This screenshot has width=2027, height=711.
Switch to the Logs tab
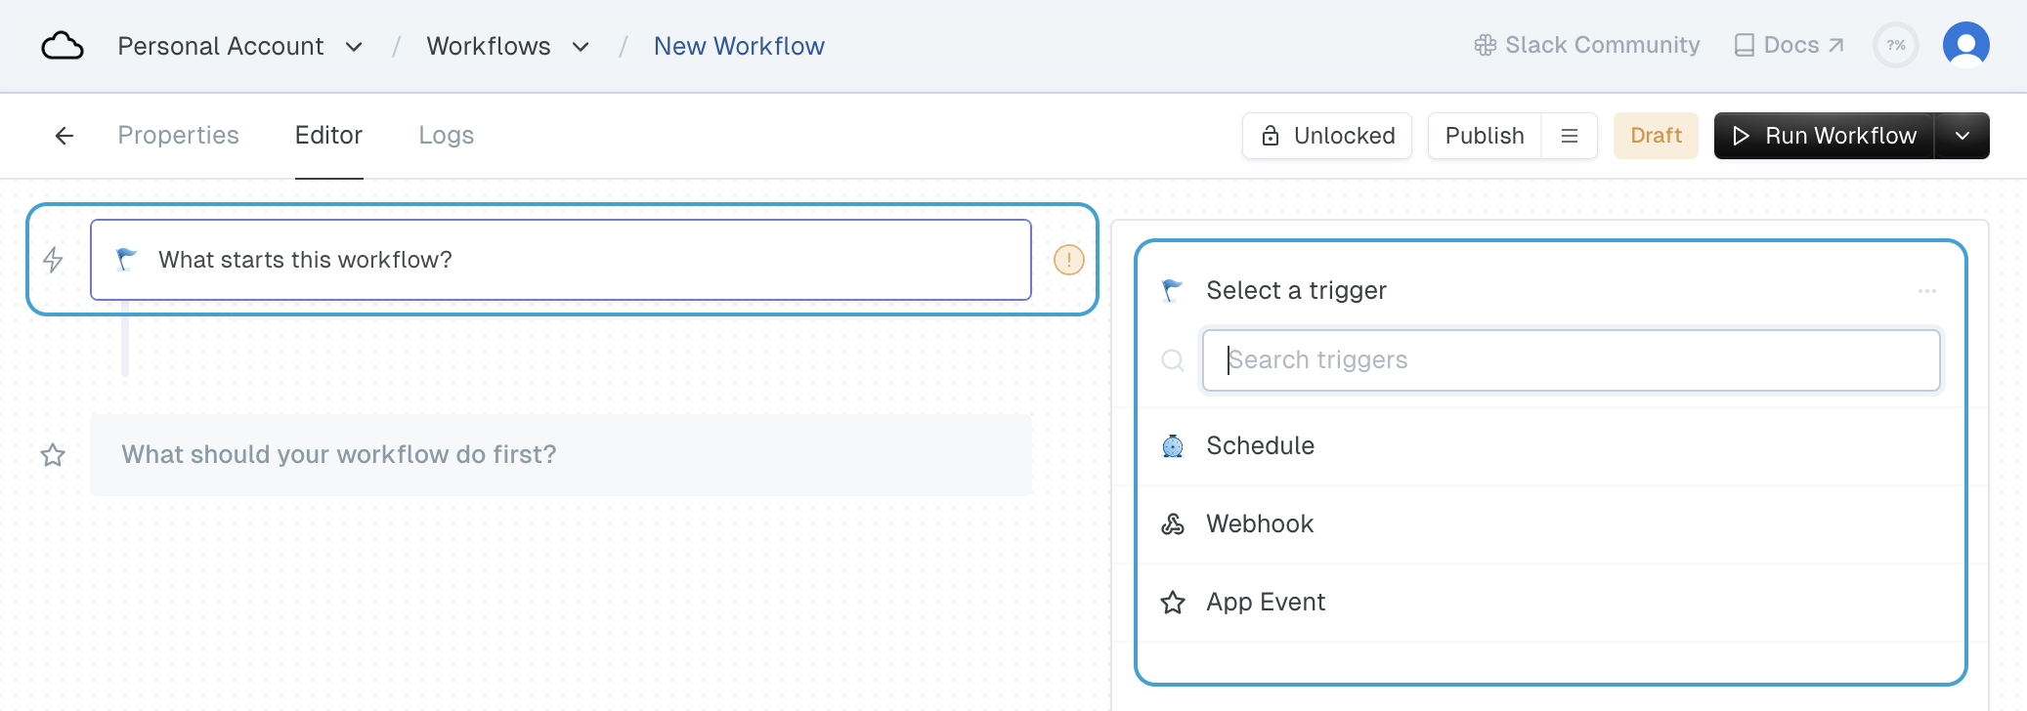point(446,136)
